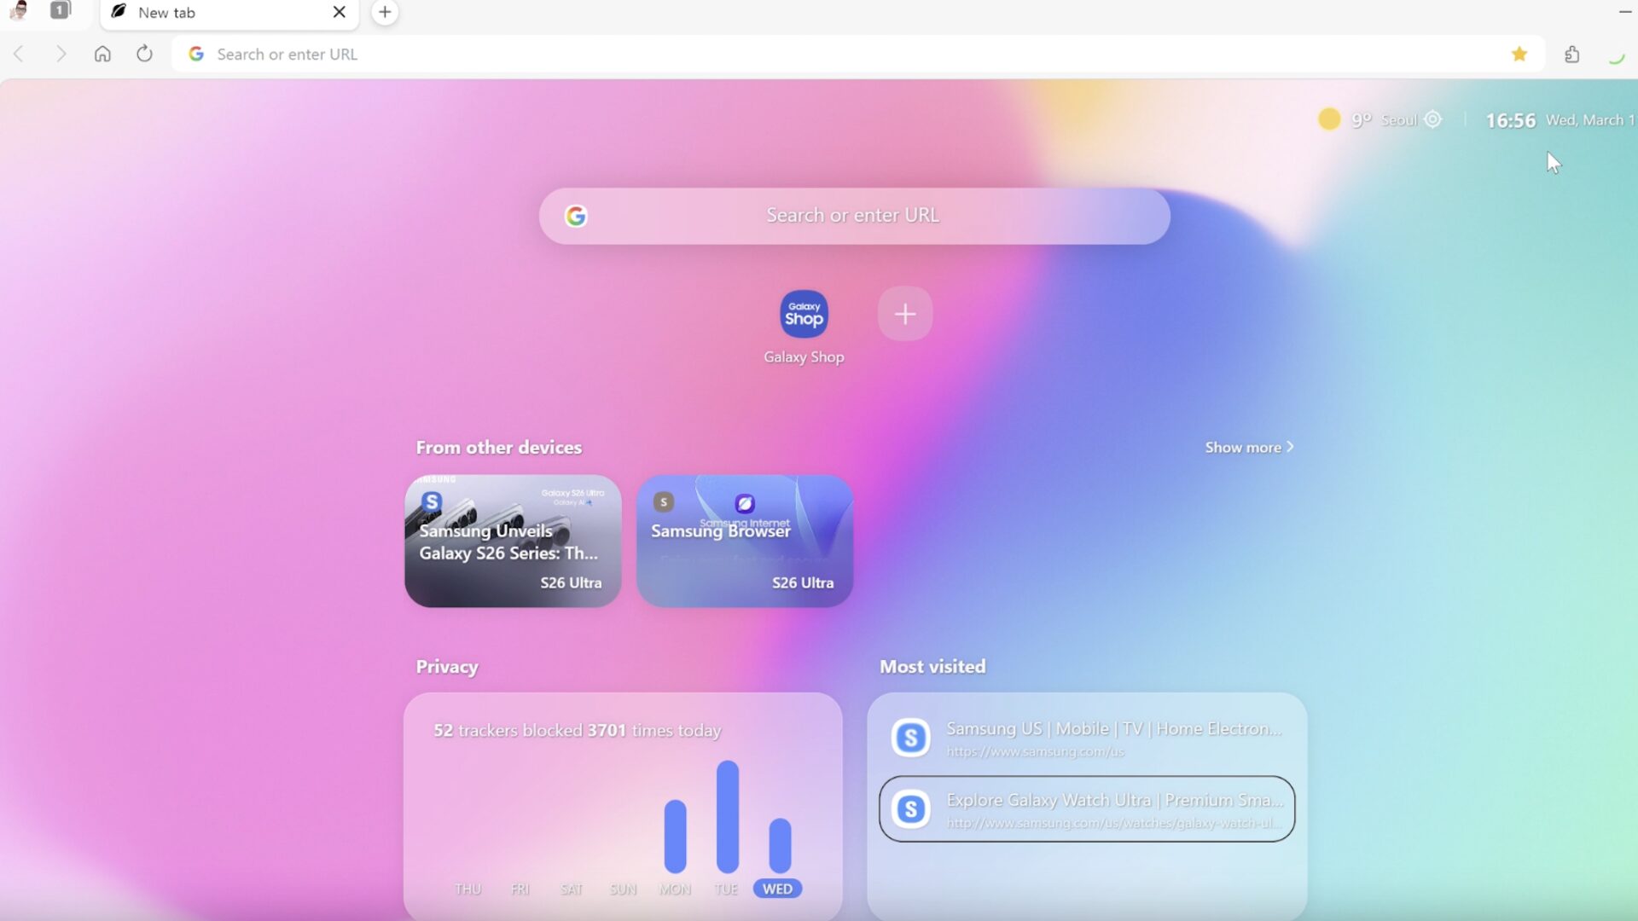This screenshot has height=921, width=1638.
Task: Click the center Search or enter URL box
Action: [x=853, y=216]
